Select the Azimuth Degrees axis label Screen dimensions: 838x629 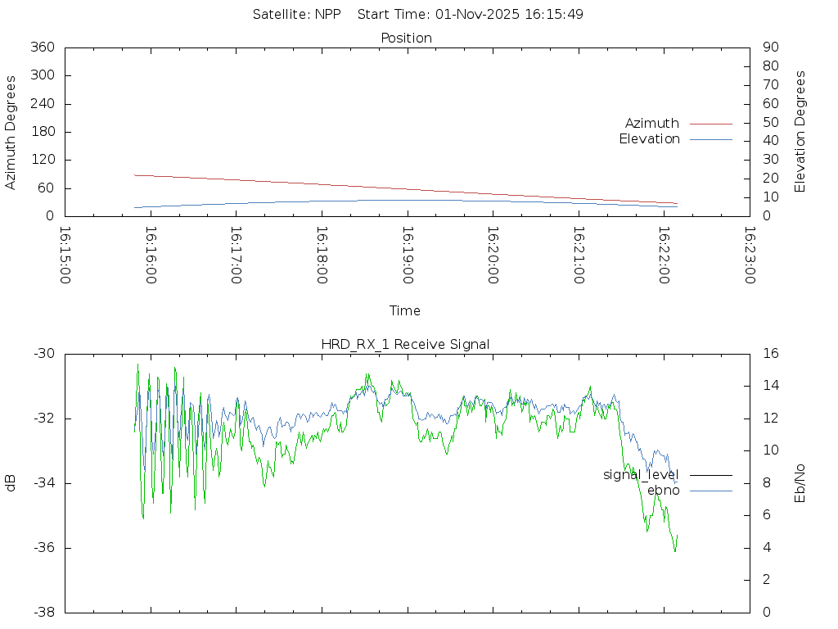pos(11,132)
